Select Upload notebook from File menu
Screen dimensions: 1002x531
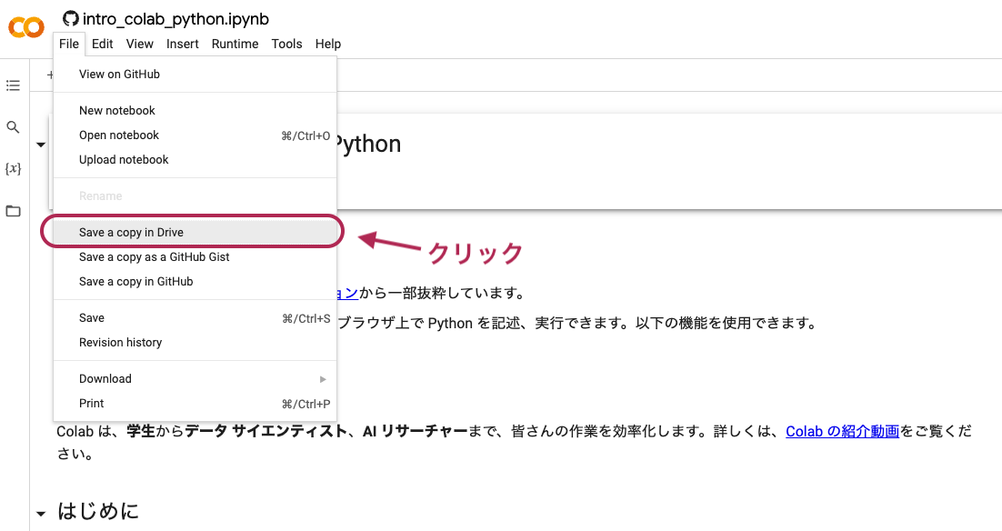pos(124,160)
